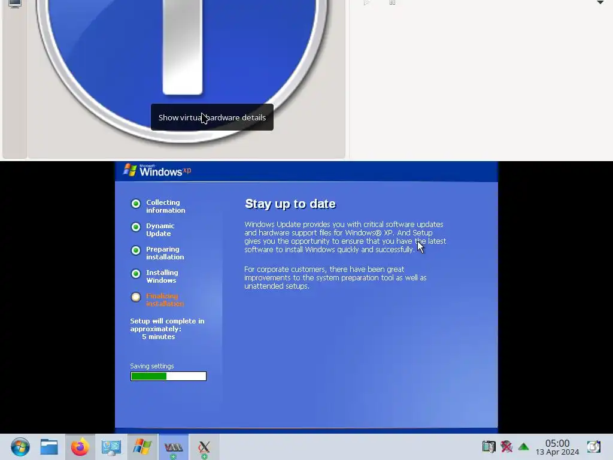Click the 'For corporate customers' paragraph
Image resolution: width=613 pixels, height=460 pixels.
tap(335, 278)
